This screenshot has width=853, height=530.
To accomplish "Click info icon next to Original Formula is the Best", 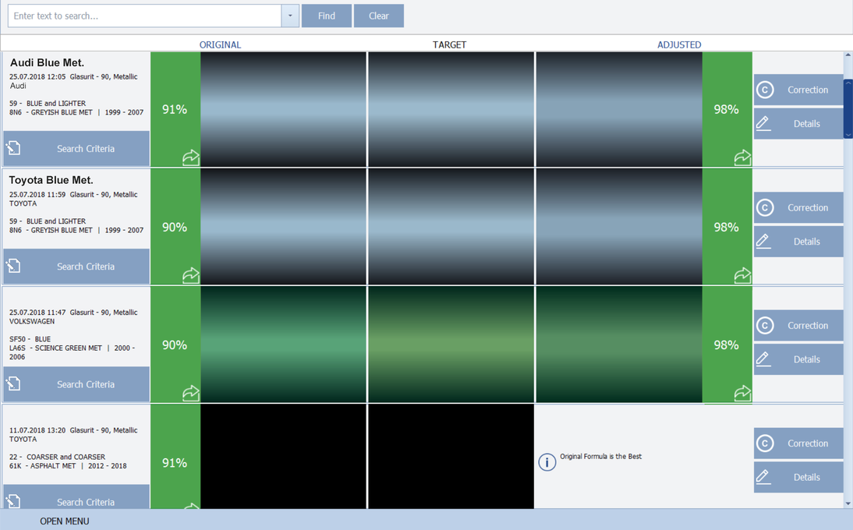I will point(547,462).
